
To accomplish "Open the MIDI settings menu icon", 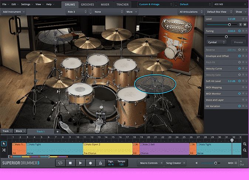I will click(236, 163).
